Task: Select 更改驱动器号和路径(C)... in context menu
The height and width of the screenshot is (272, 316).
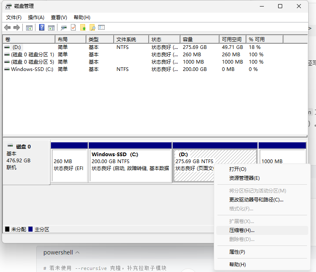Action: (256, 200)
